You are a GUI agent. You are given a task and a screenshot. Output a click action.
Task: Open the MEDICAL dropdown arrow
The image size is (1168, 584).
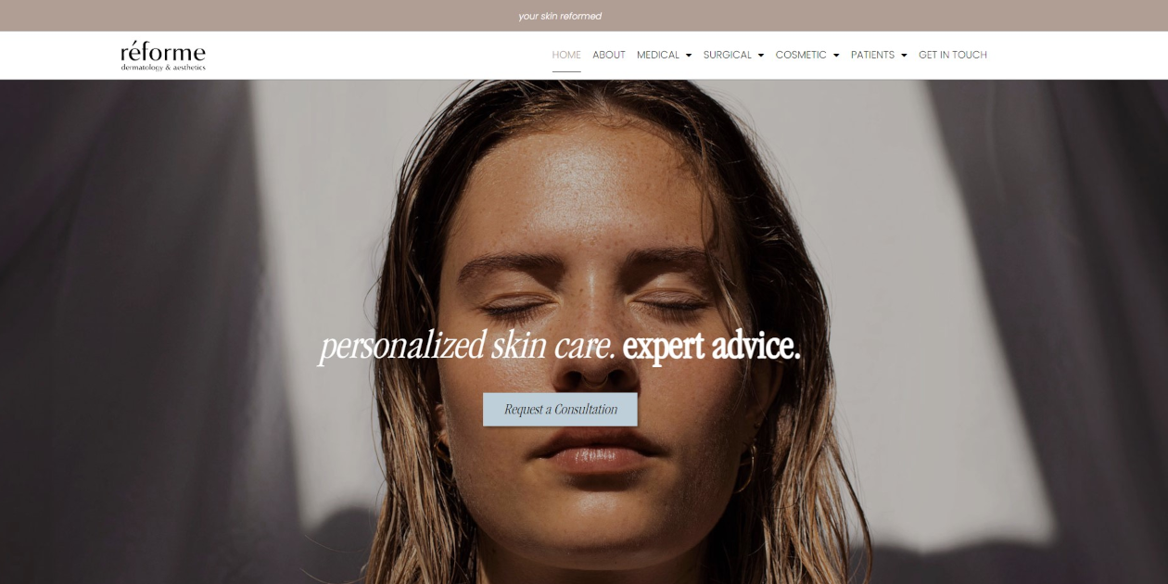pyautogui.click(x=689, y=56)
